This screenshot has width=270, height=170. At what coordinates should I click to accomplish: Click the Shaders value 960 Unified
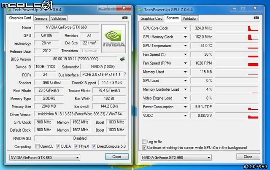click(x=52, y=83)
